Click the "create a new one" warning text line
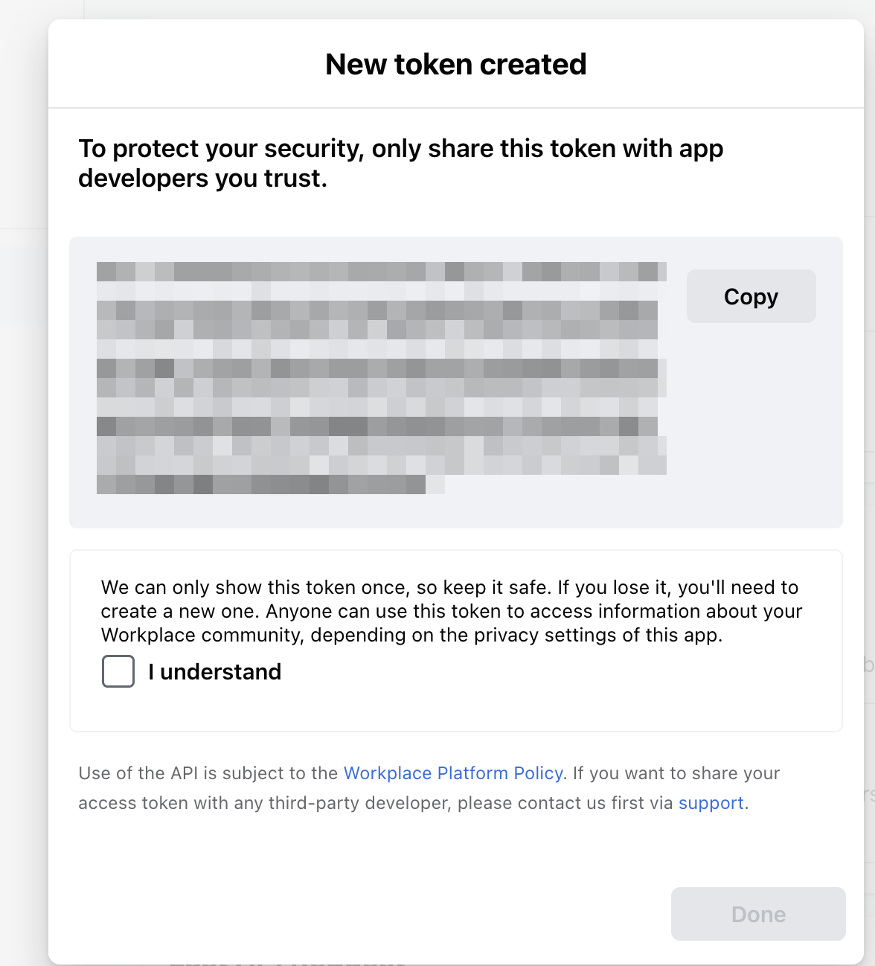The image size is (875, 966). point(451,611)
